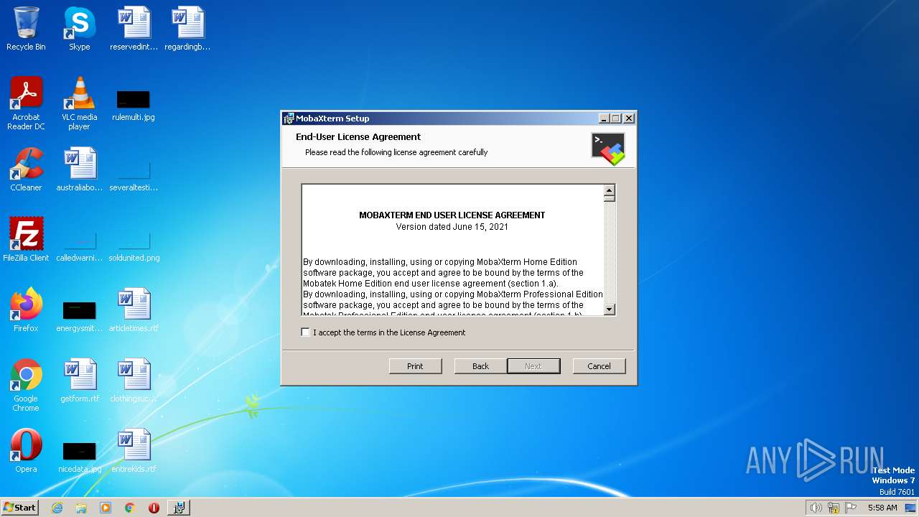919x517 pixels.
Task: Open the Recycle Bin icon
Action: tap(26, 29)
